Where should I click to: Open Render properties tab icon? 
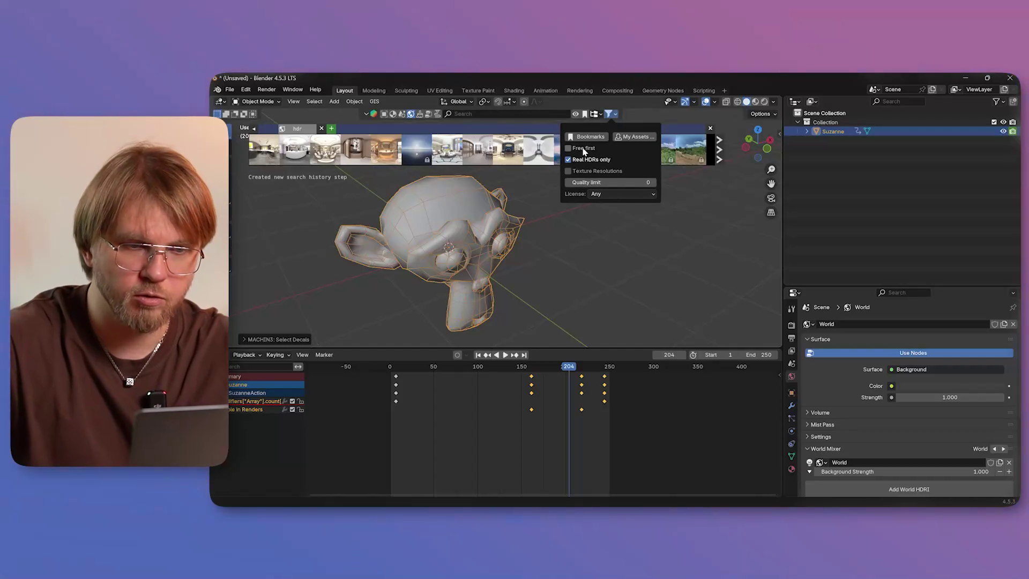[792, 325]
